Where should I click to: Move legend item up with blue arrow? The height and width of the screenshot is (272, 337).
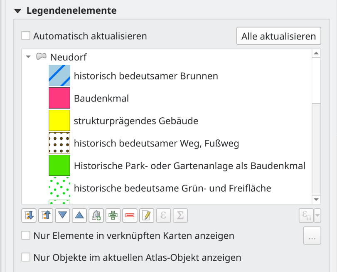[x=79, y=215]
